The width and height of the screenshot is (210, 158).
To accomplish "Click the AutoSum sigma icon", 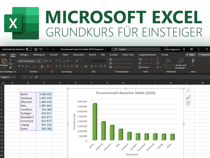I will click(x=158, y=59).
